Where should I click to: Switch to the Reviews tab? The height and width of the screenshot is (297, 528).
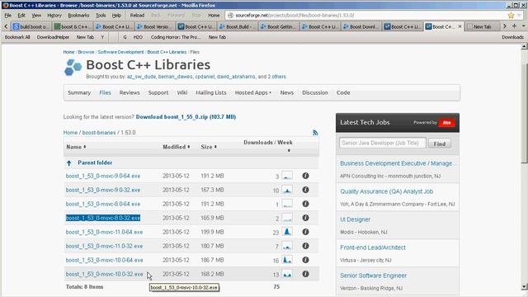pos(130,92)
